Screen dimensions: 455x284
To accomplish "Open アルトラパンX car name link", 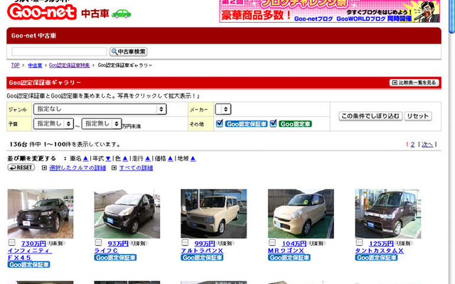I will tap(202, 251).
